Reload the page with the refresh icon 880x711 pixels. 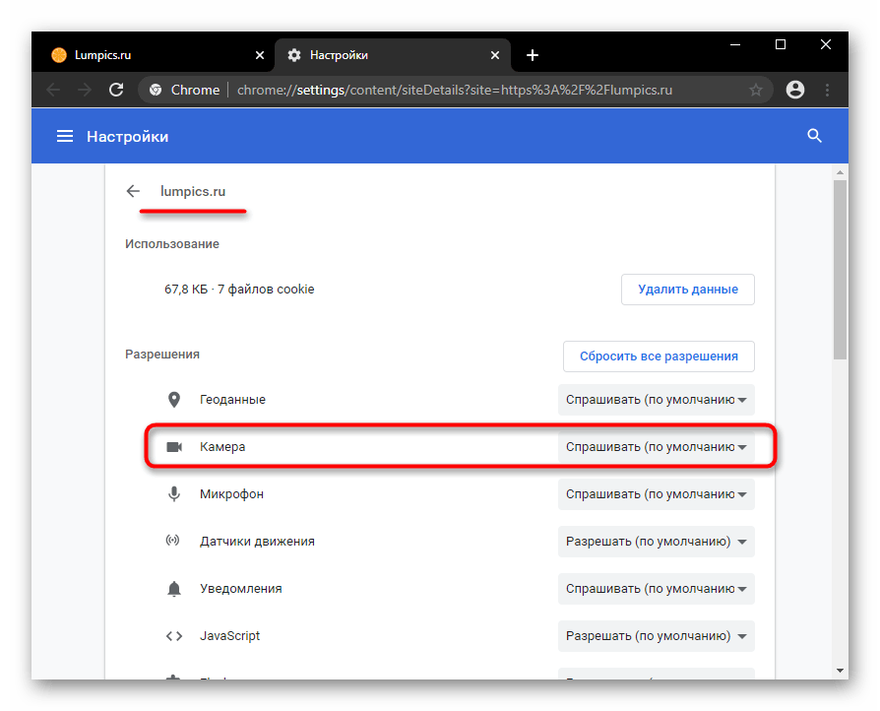pos(116,90)
